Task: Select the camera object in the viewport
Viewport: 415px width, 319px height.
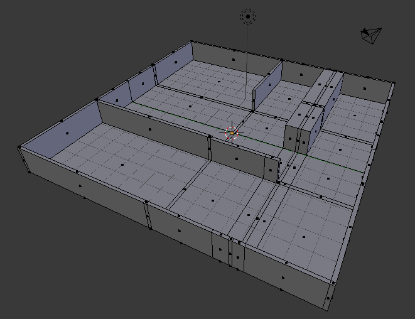Action: click(x=371, y=35)
